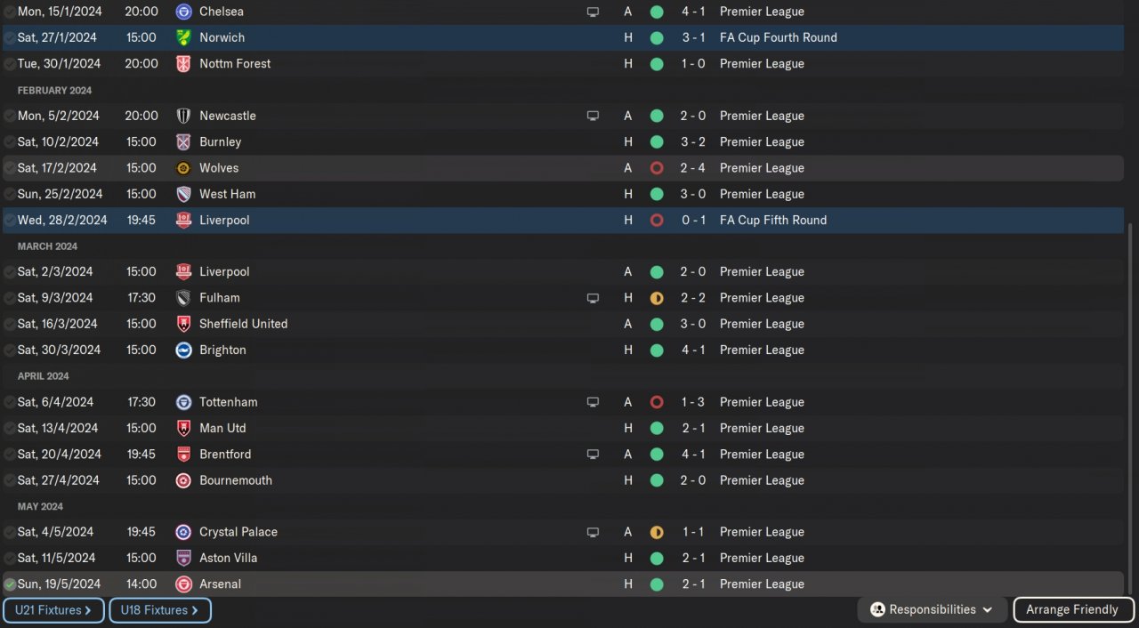
Task: Toggle the checkmark beside Sun 19/5/2024 fixture
Action: coord(10,584)
